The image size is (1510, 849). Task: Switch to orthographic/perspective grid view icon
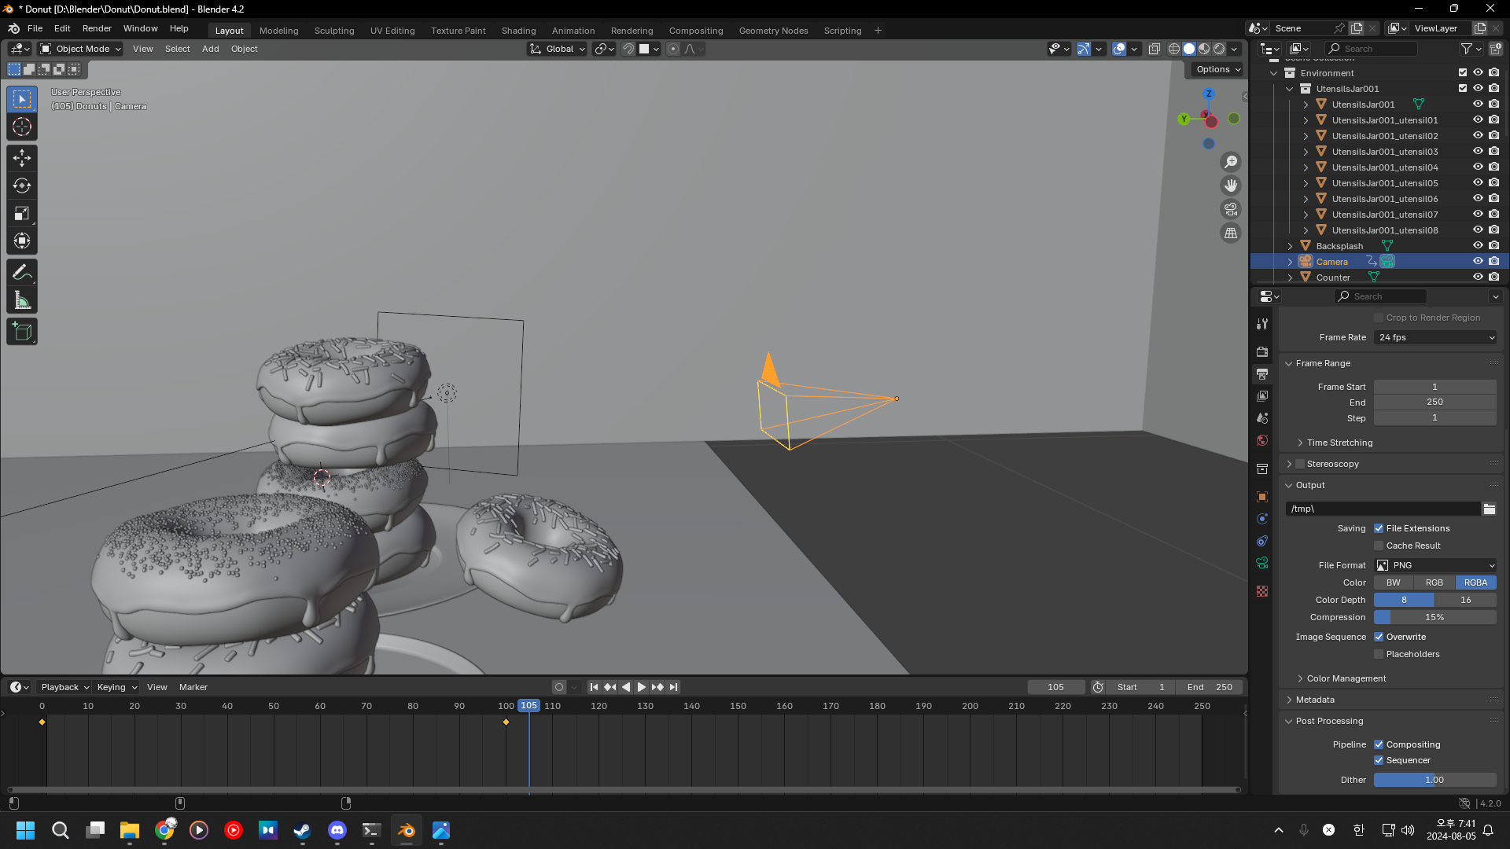pyautogui.click(x=1230, y=233)
